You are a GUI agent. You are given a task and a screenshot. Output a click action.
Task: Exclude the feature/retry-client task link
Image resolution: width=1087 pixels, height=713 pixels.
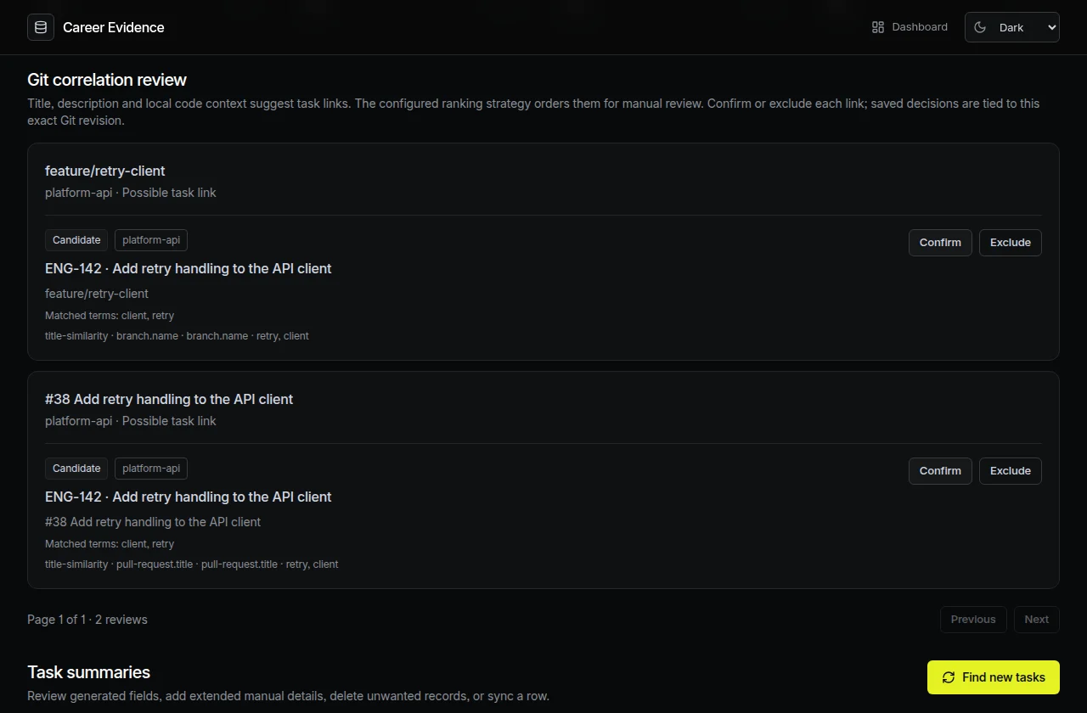tap(1011, 242)
